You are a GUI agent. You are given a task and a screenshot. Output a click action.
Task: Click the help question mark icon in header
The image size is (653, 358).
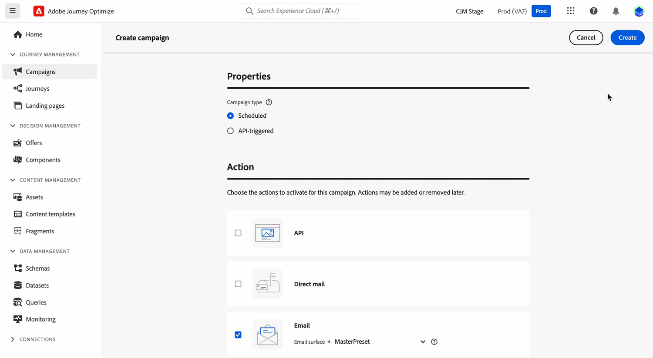593,11
